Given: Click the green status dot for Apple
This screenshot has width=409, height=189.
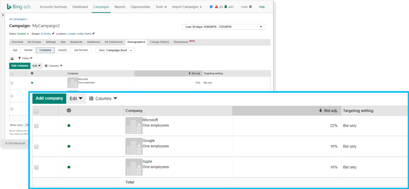Looking at the screenshot, I should 69,167.
